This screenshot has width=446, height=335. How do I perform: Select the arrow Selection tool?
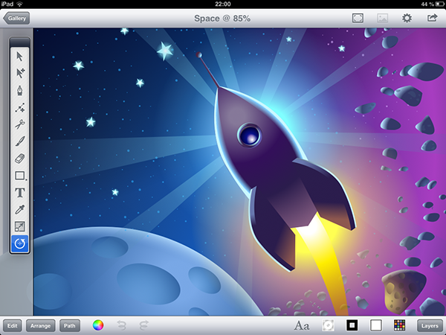[19, 57]
